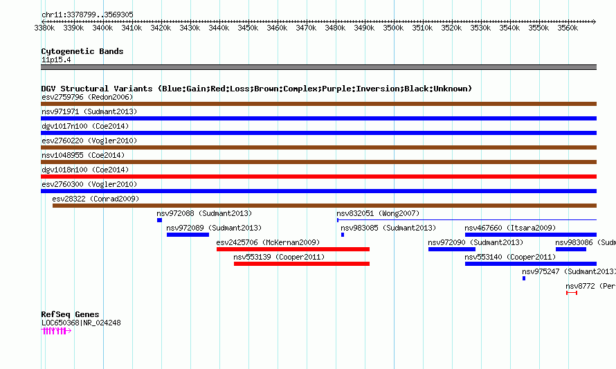Click the DGV Structural Variants track title
Screen dimensions: 616x369
tap(257, 89)
